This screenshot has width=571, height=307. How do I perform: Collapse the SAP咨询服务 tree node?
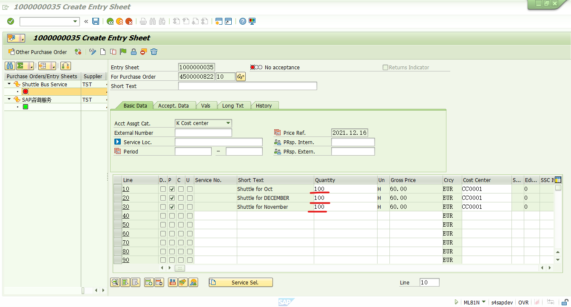(x=9, y=99)
